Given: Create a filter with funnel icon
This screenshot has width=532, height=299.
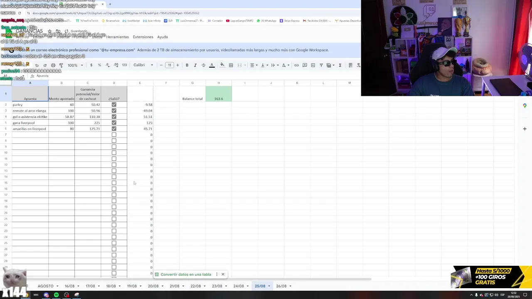Looking at the screenshot, I should (x=321, y=65).
